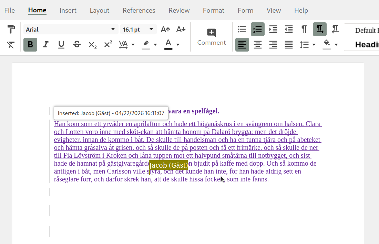Toggle Bold formatting off
The width and height of the screenshot is (379, 244).
coord(30,45)
